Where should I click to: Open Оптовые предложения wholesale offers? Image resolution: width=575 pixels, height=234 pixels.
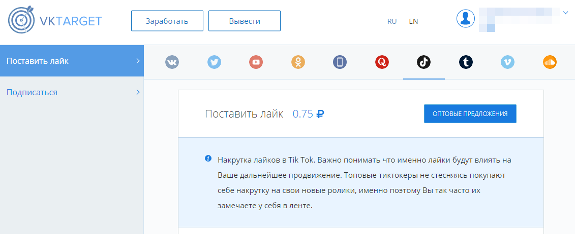click(470, 114)
